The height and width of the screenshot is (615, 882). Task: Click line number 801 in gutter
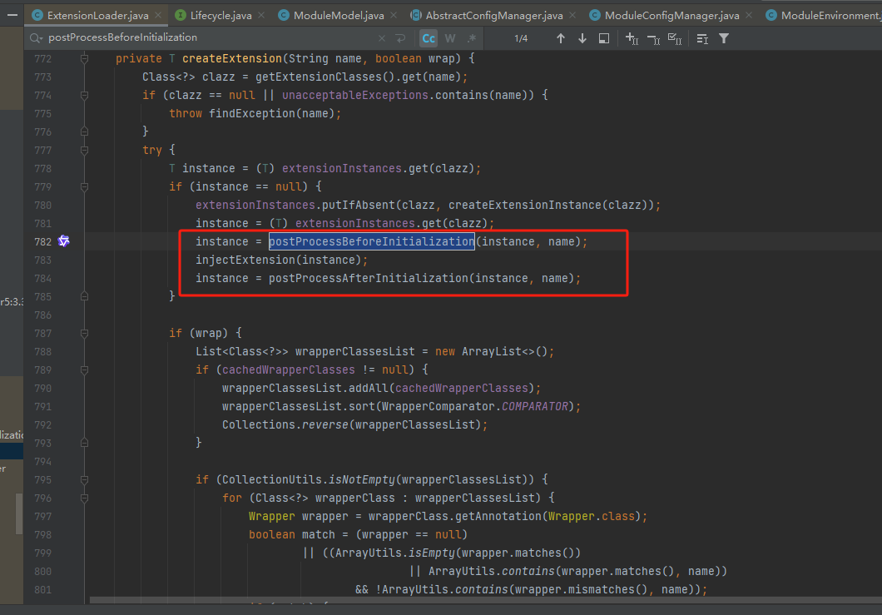pos(42,590)
